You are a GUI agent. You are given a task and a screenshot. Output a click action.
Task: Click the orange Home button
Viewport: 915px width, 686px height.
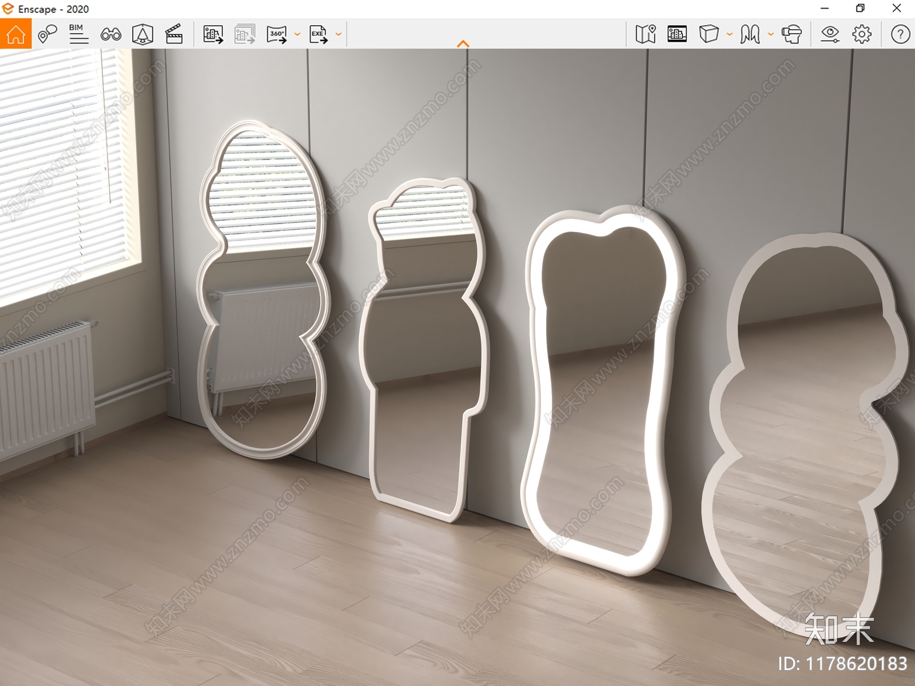click(15, 34)
